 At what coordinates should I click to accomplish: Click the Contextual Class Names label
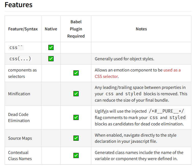click(x=20, y=156)
